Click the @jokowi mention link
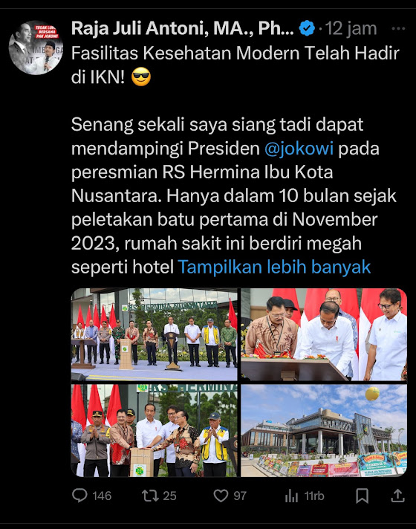416x529 pixels. (x=299, y=149)
